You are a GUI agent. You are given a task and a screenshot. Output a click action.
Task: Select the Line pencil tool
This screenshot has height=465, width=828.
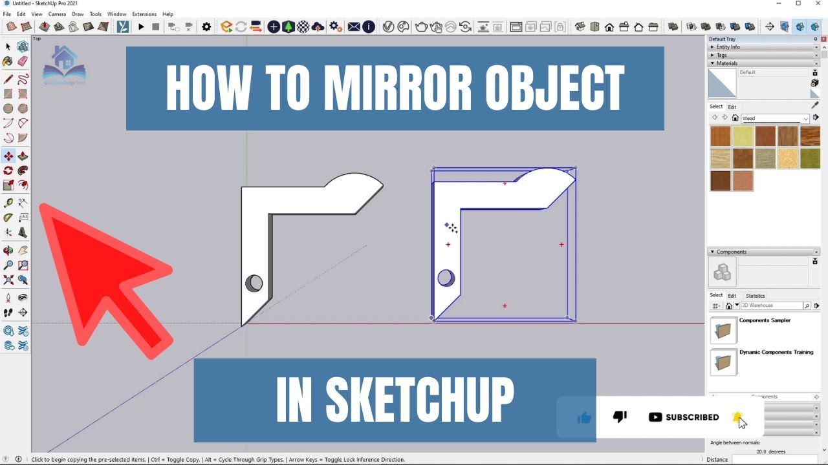8,79
